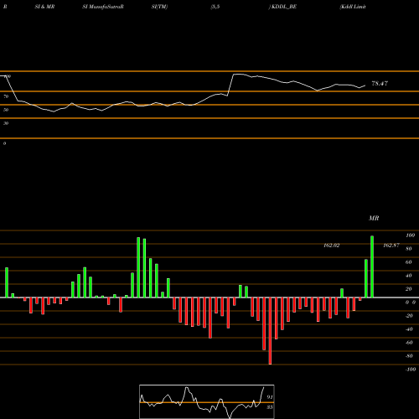
Task: Click the '33' label in mini chart
Action: [x=270, y=407]
